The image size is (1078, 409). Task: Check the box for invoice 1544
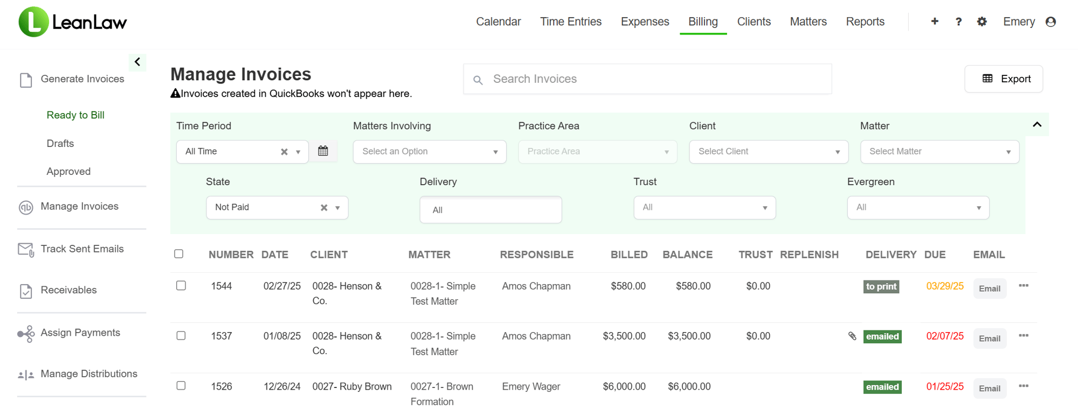tap(181, 286)
